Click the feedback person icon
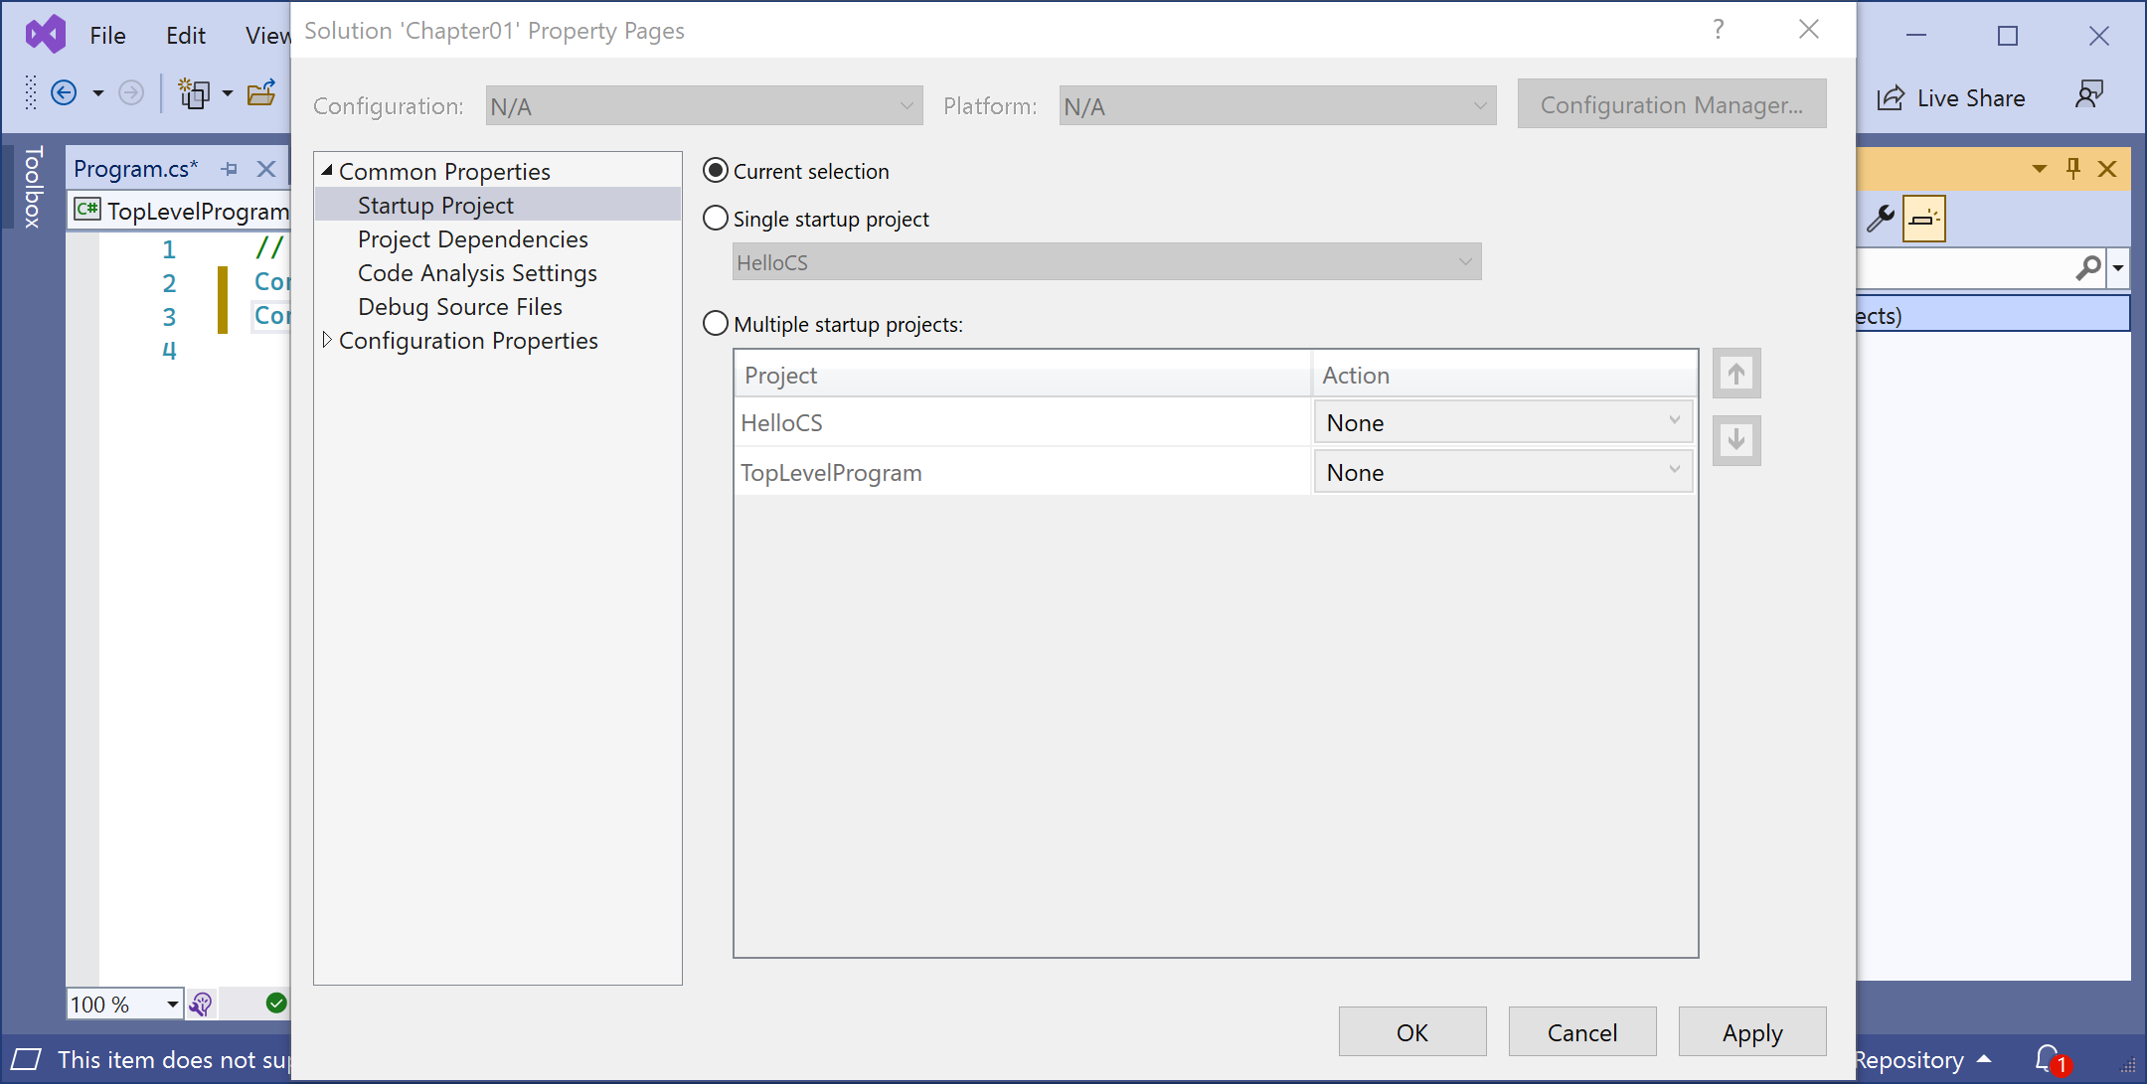The height and width of the screenshot is (1084, 2147). click(x=2089, y=94)
